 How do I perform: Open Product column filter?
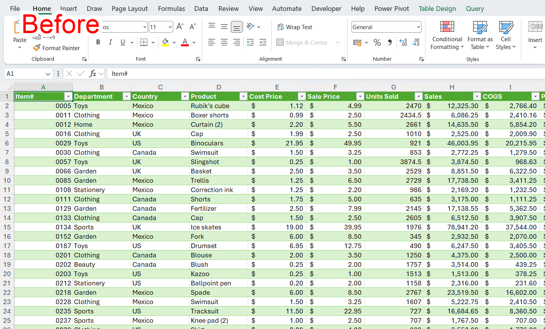tap(243, 96)
